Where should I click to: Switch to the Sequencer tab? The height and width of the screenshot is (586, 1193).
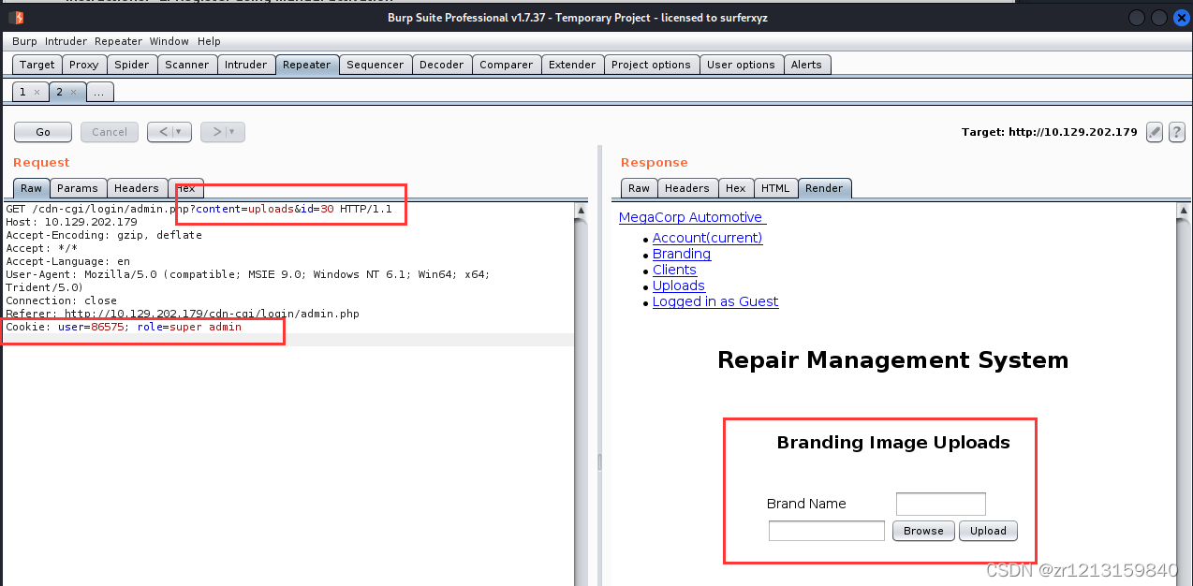375,65
